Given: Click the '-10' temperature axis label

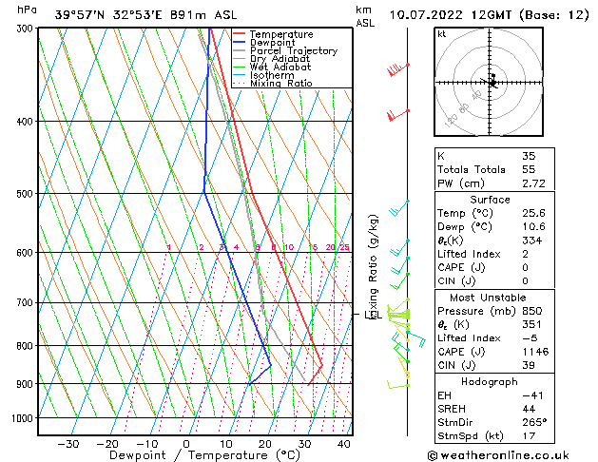Looking at the screenshot, I should pos(146,444).
